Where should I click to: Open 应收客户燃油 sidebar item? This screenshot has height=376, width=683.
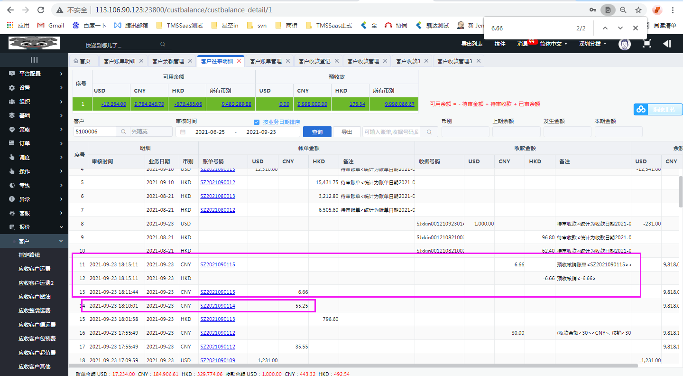tap(34, 297)
